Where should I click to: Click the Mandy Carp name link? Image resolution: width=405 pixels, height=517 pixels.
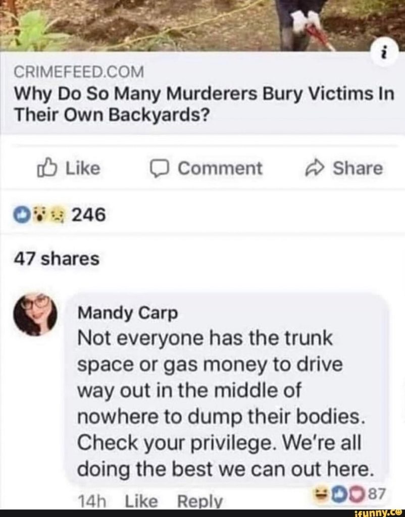(x=128, y=313)
